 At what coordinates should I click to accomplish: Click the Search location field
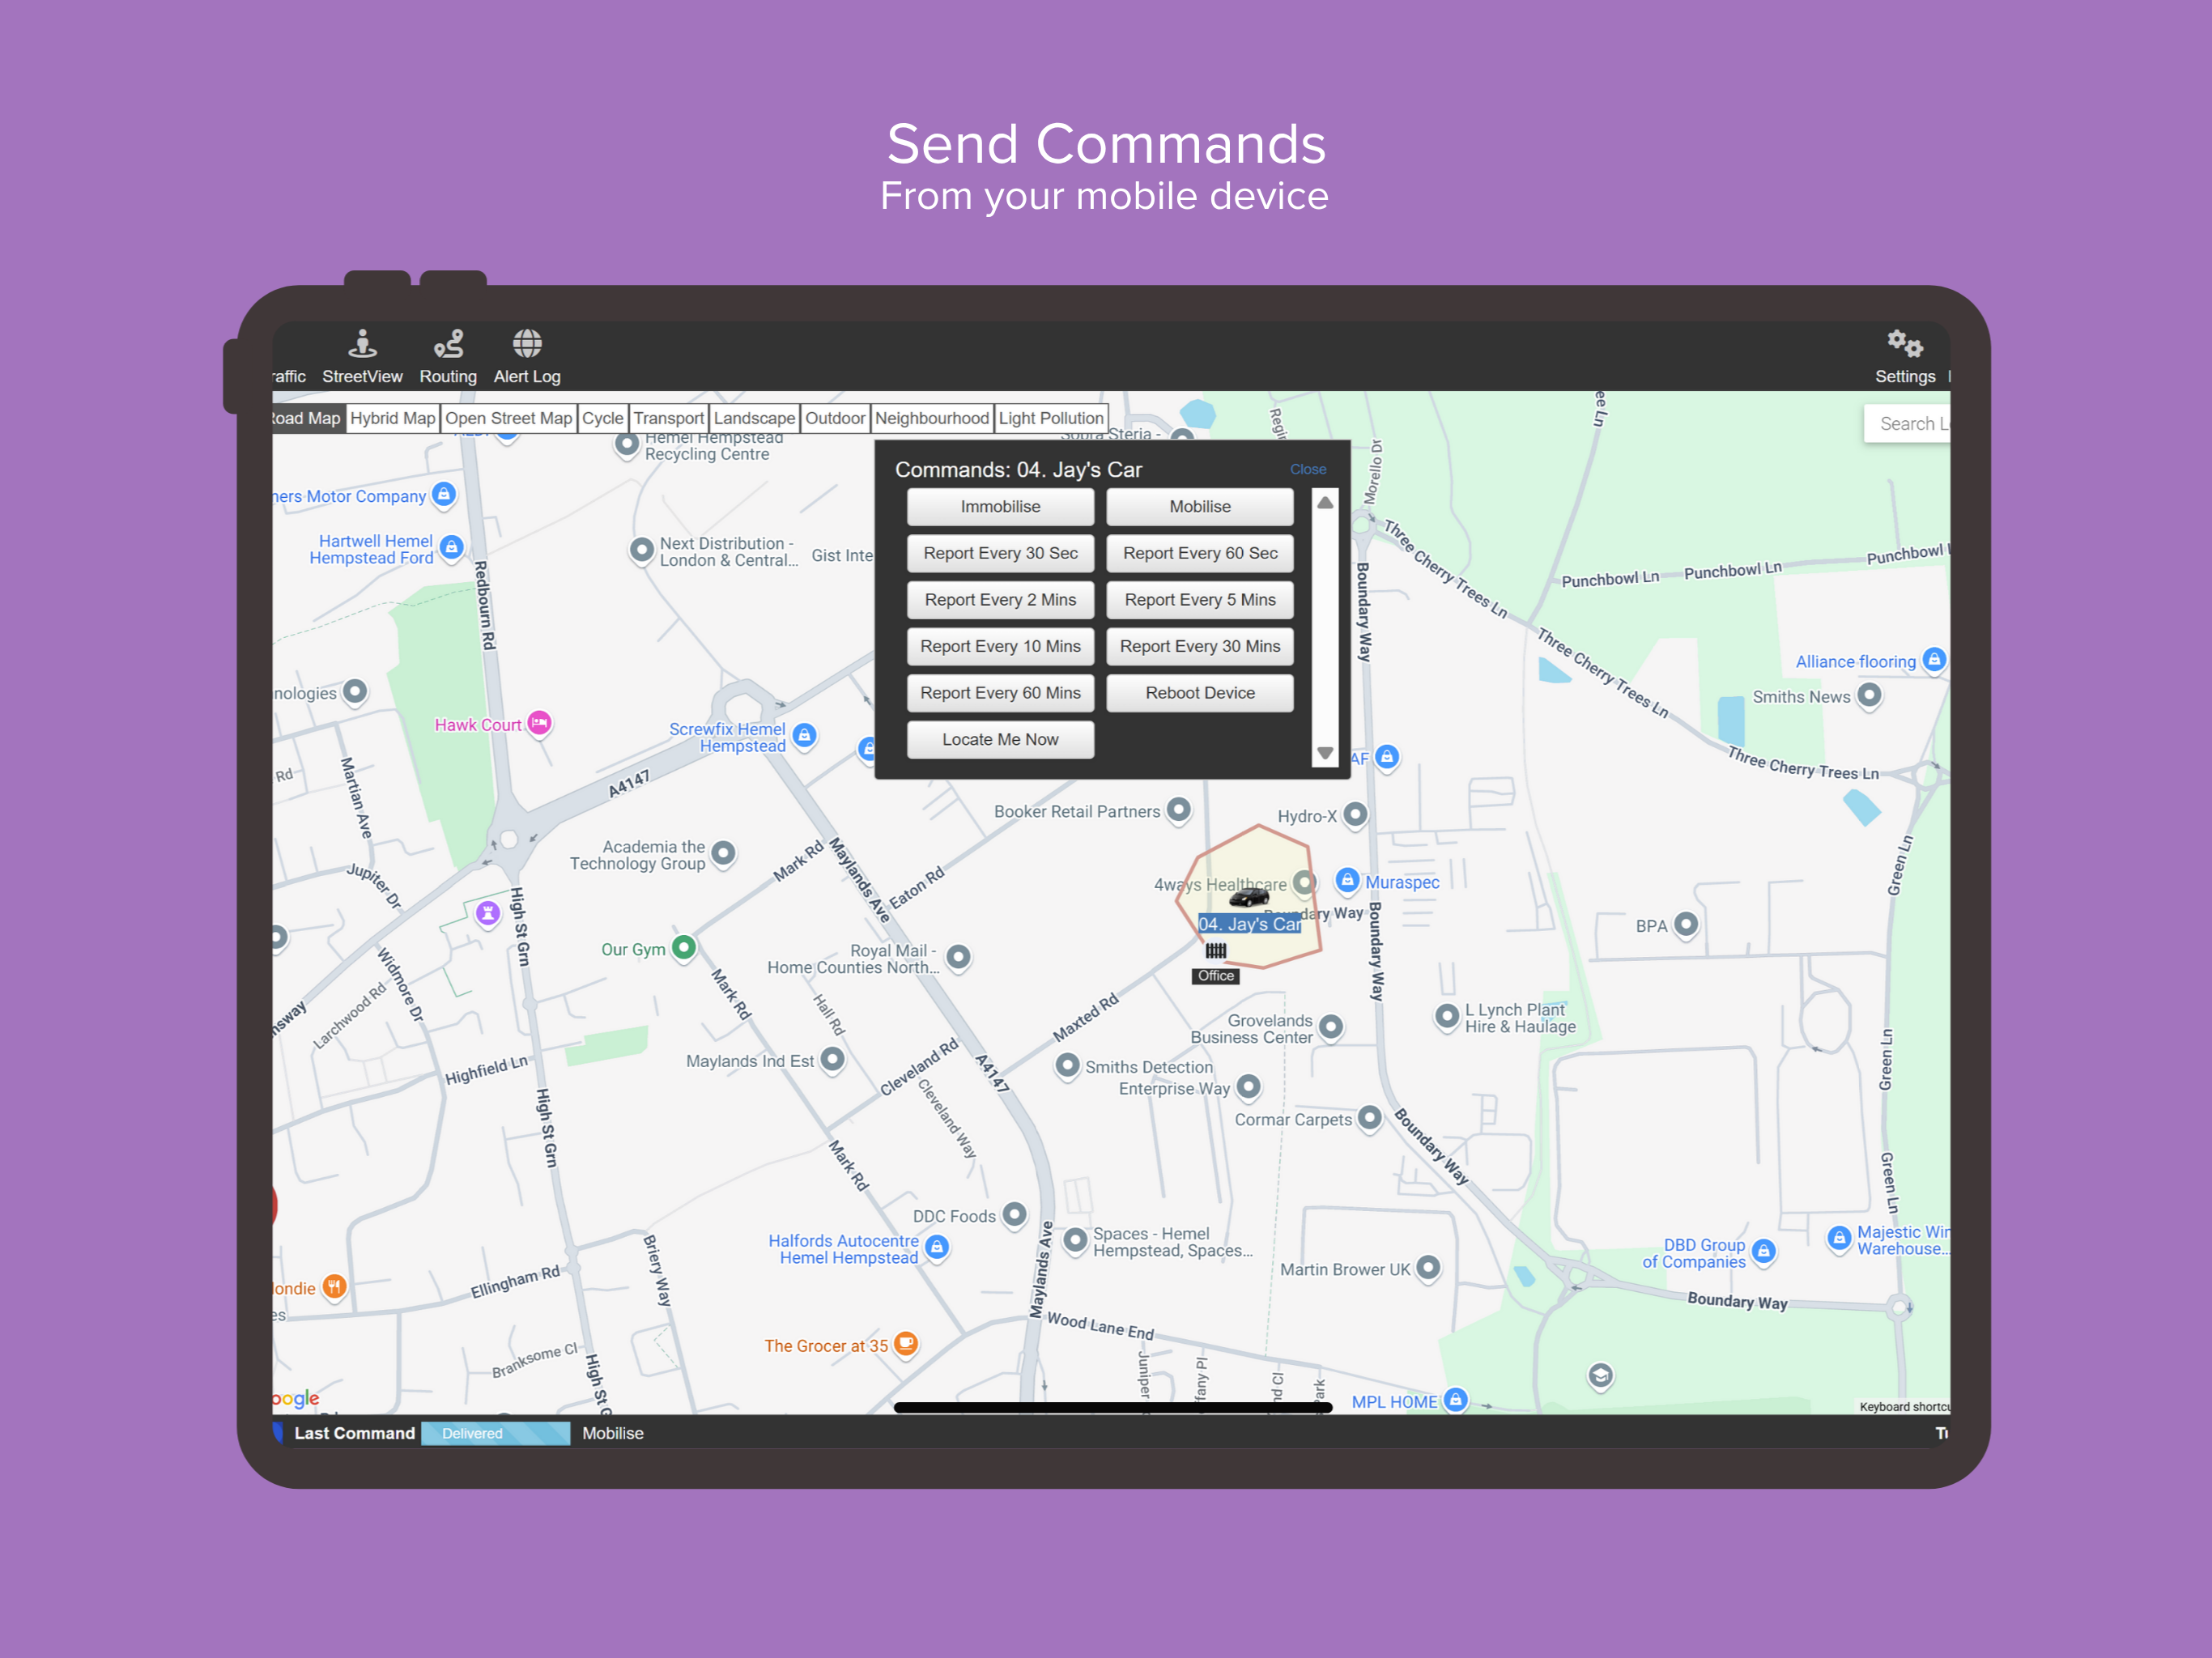(x=1907, y=424)
